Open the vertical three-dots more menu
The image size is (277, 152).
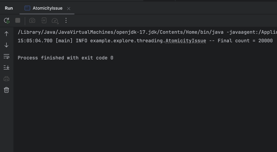click(x=66, y=21)
